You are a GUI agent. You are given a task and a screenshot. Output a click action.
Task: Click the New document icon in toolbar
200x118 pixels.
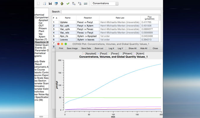pyautogui.click(x=39, y=4)
